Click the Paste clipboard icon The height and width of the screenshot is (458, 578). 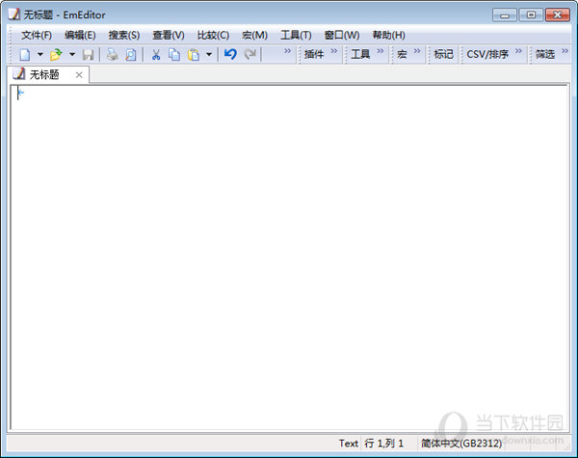[194, 55]
